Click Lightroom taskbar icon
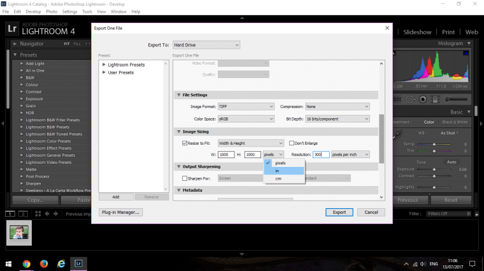 [x=78, y=263]
